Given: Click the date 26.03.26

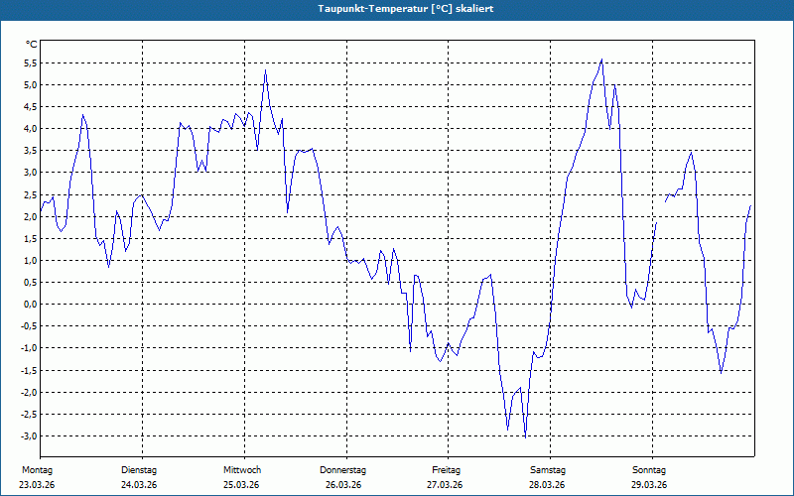Looking at the screenshot, I should 343,485.
